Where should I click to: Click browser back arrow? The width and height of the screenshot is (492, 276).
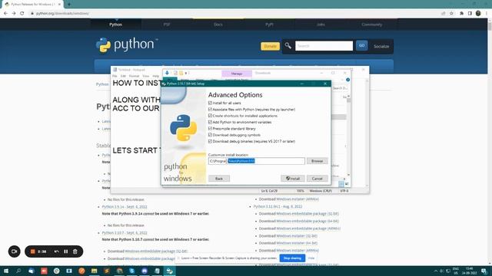pos(5,14)
